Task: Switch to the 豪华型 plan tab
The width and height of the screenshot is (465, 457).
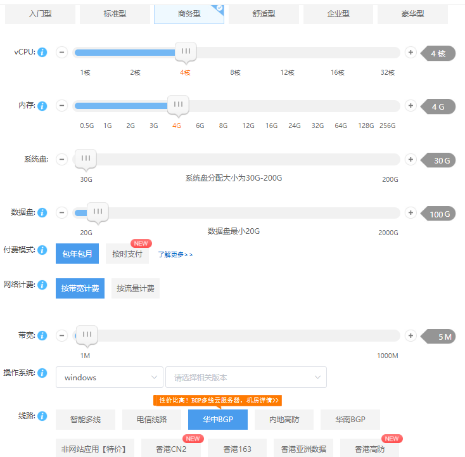Action: [x=412, y=13]
